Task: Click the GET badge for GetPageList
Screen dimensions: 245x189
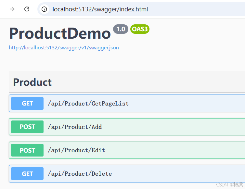Action: (27, 103)
